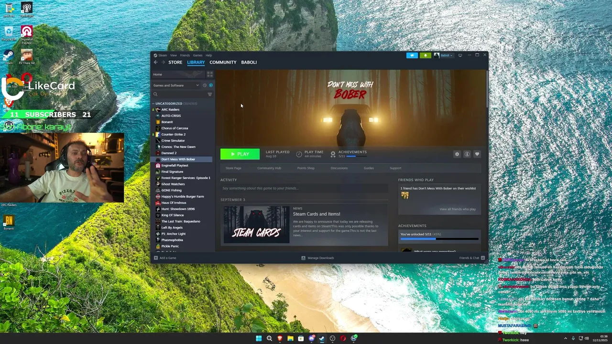Sort library by recent activity clock icon
The height and width of the screenshot is (344, 612).
point(205,86)
